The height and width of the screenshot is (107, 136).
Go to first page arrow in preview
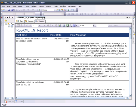[x=27, y=26]
